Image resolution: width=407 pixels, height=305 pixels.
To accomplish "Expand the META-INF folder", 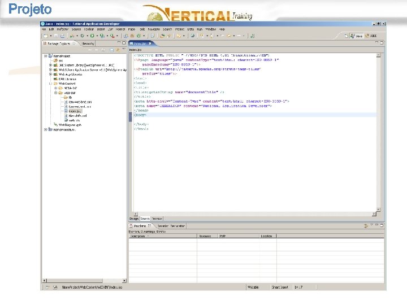I will pyautogui.click(x=57, y=88).
